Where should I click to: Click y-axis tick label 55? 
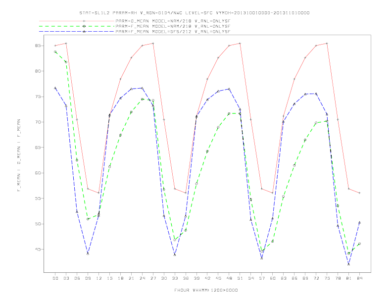coord(38,199)
